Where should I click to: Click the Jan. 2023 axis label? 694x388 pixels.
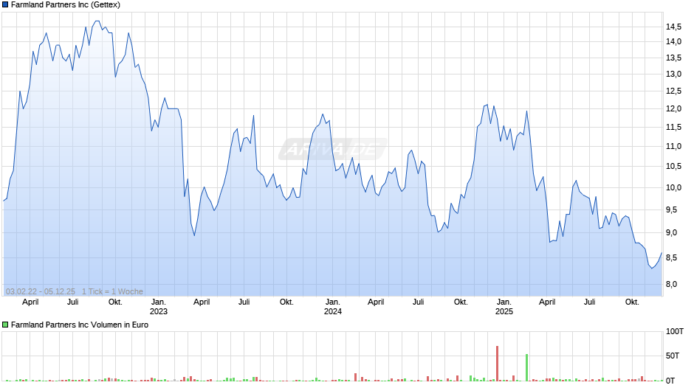coord(159,307)
